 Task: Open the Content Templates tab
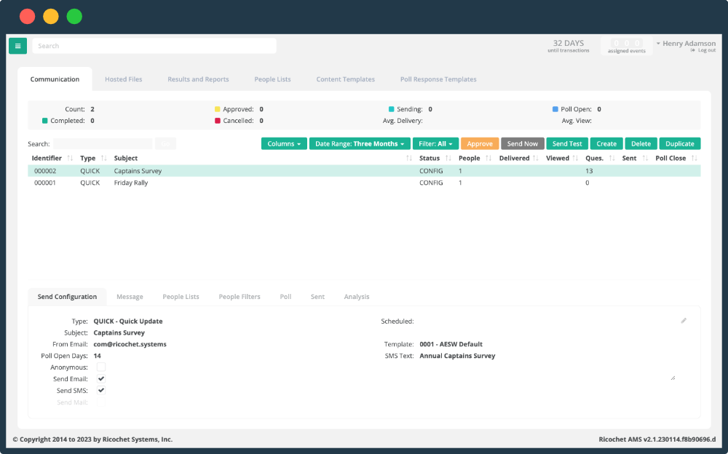345,79
